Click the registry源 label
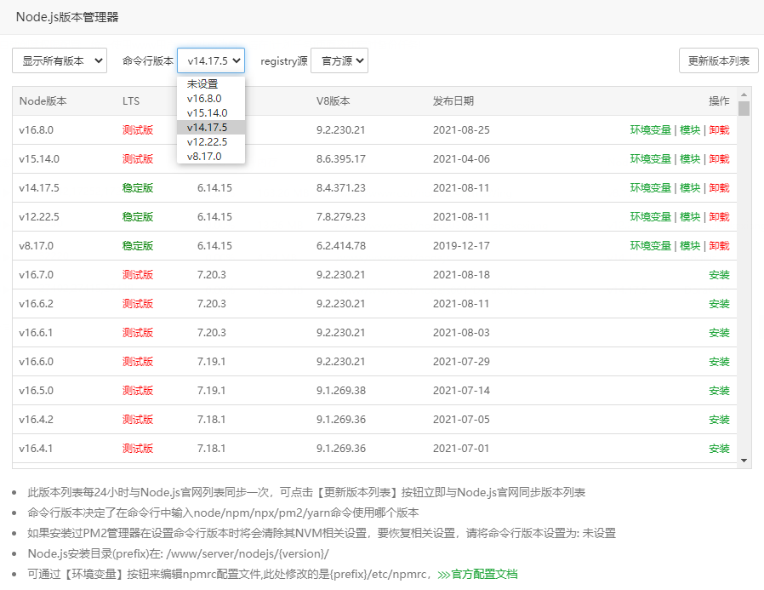Image resolution: width=764 pixels, height=590 pixels. pos(284,61)
